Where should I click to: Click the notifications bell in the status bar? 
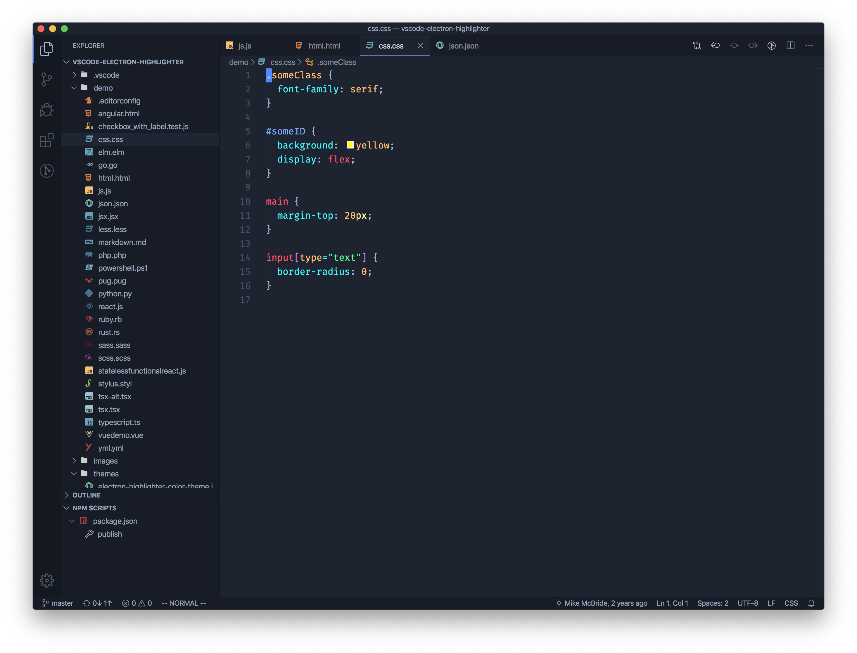pos(811,603)
